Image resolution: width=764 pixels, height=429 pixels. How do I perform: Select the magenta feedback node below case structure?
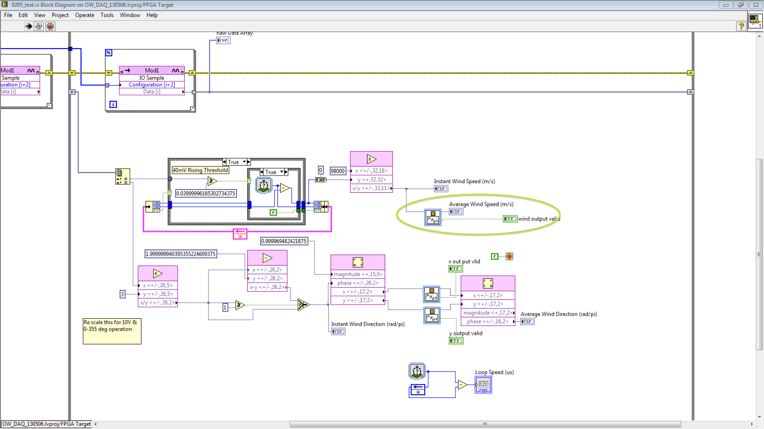(240, 234)
